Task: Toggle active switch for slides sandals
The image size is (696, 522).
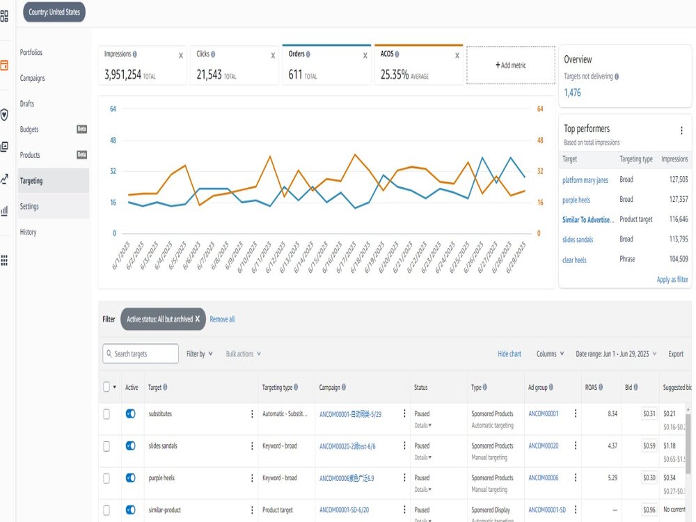Action: 131,445
